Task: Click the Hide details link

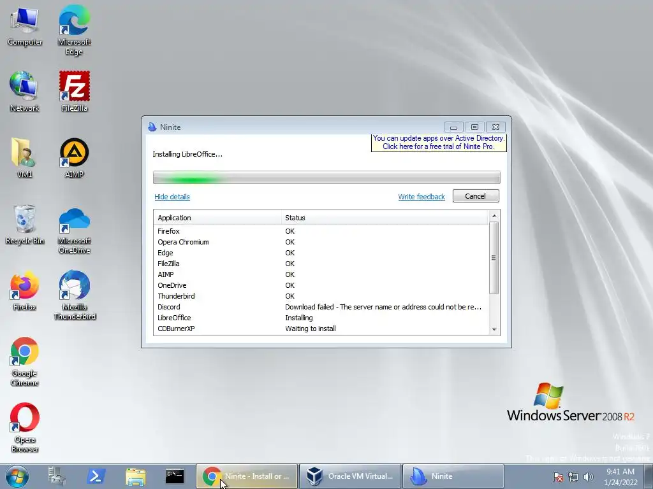Action: click(172, 197)
